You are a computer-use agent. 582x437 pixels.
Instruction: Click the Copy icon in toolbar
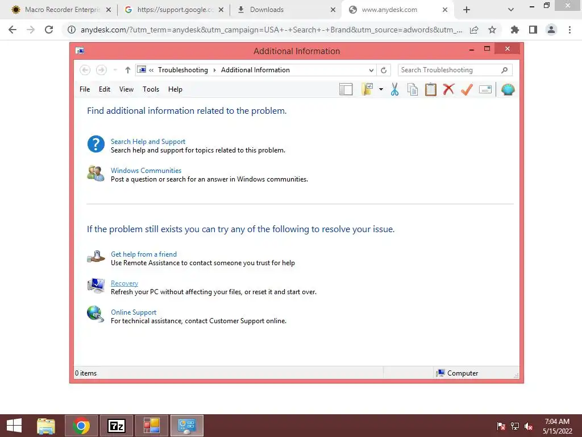(413, 89)
